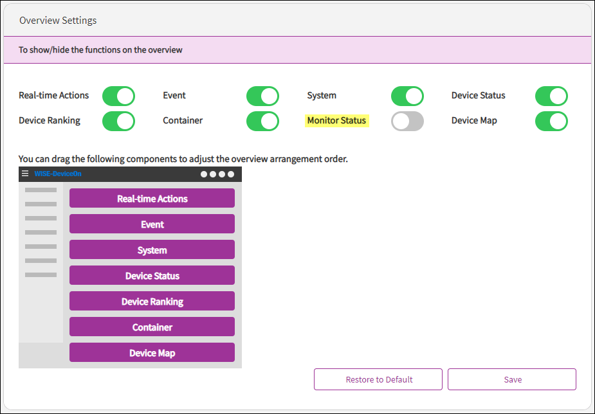The width and height of the screenshot is (595, 414).
Task: Select the Real-time Actions purple block
Action: pos(152,199)
